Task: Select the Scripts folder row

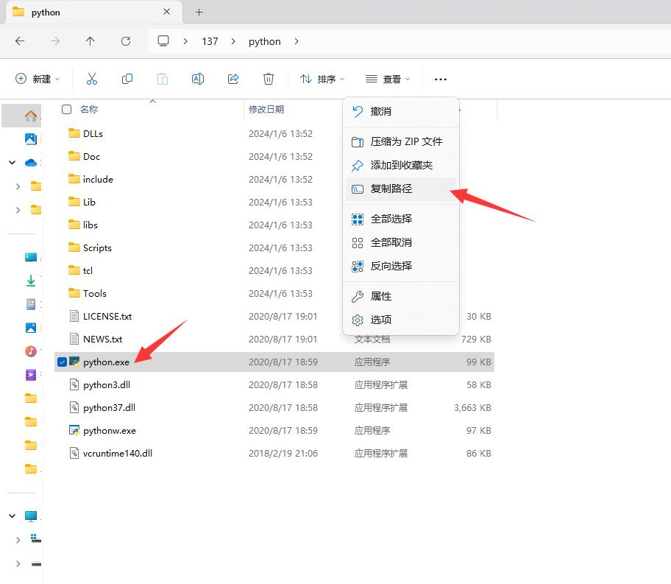Action: (274, 247)
